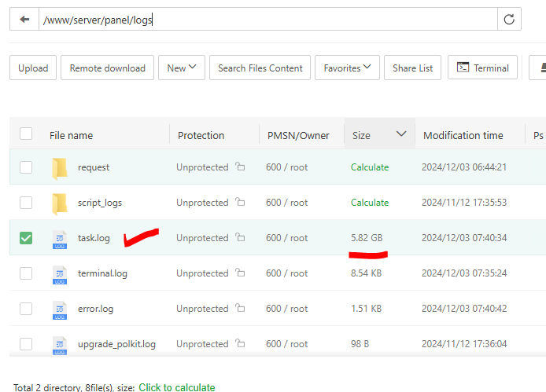Click the terminal.log file icon
This screenshot has height=392, width=546.
[60, 275]
